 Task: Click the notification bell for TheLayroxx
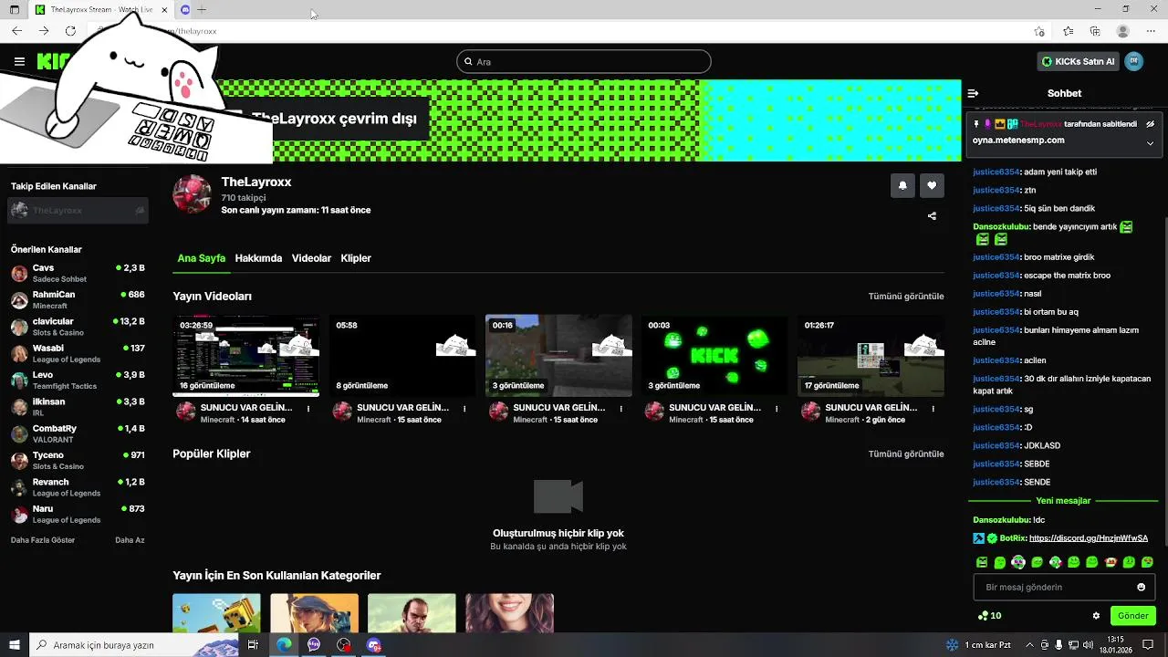[902, 185]
